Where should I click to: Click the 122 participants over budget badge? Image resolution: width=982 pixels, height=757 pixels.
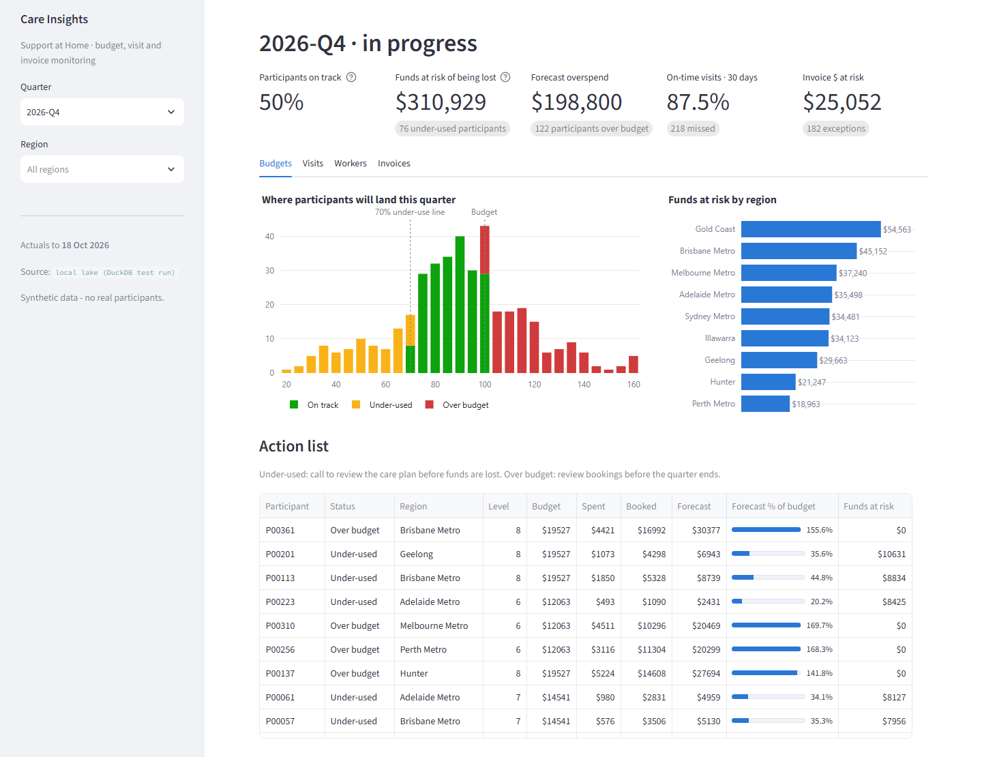pos(592,128)
